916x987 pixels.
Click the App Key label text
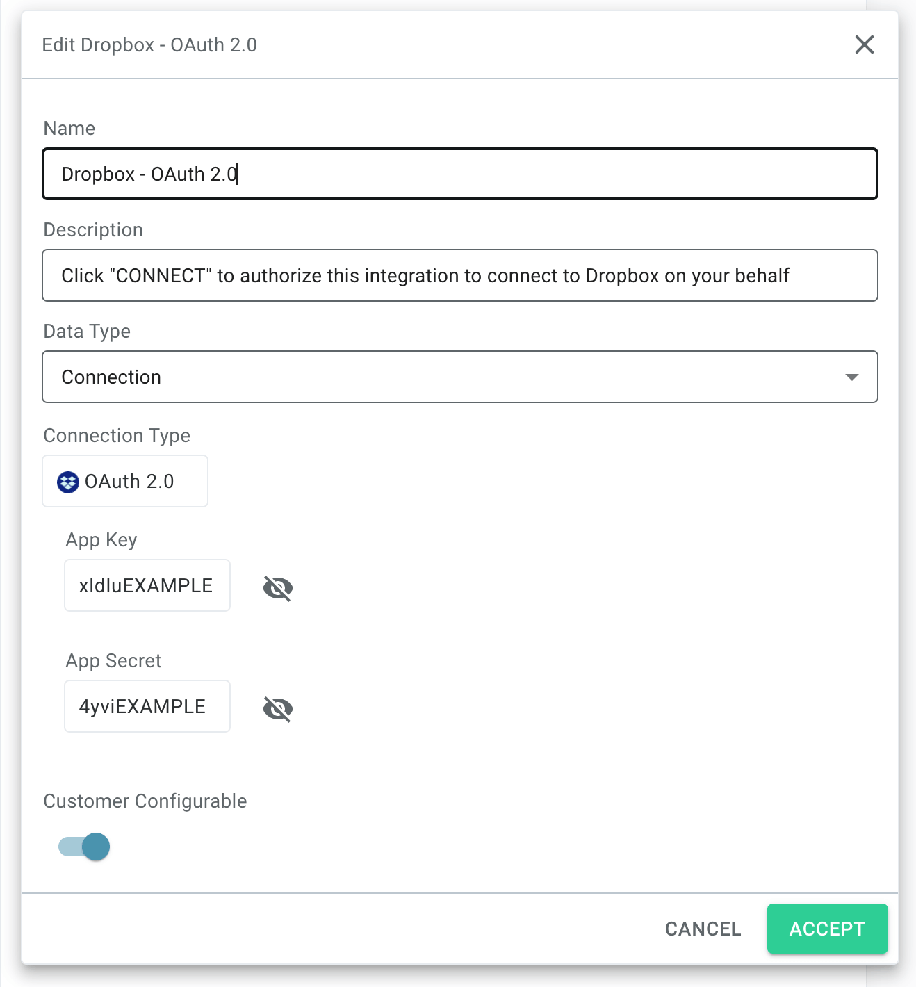101,539
